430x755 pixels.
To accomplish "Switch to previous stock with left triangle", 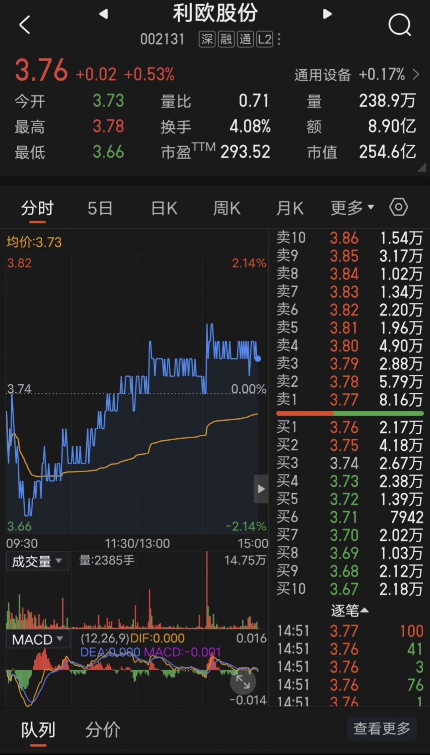I will click(x=104, y=14).
